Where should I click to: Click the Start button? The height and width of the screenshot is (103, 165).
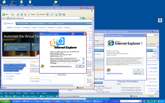pyautogui.click(x=5, y=101)
